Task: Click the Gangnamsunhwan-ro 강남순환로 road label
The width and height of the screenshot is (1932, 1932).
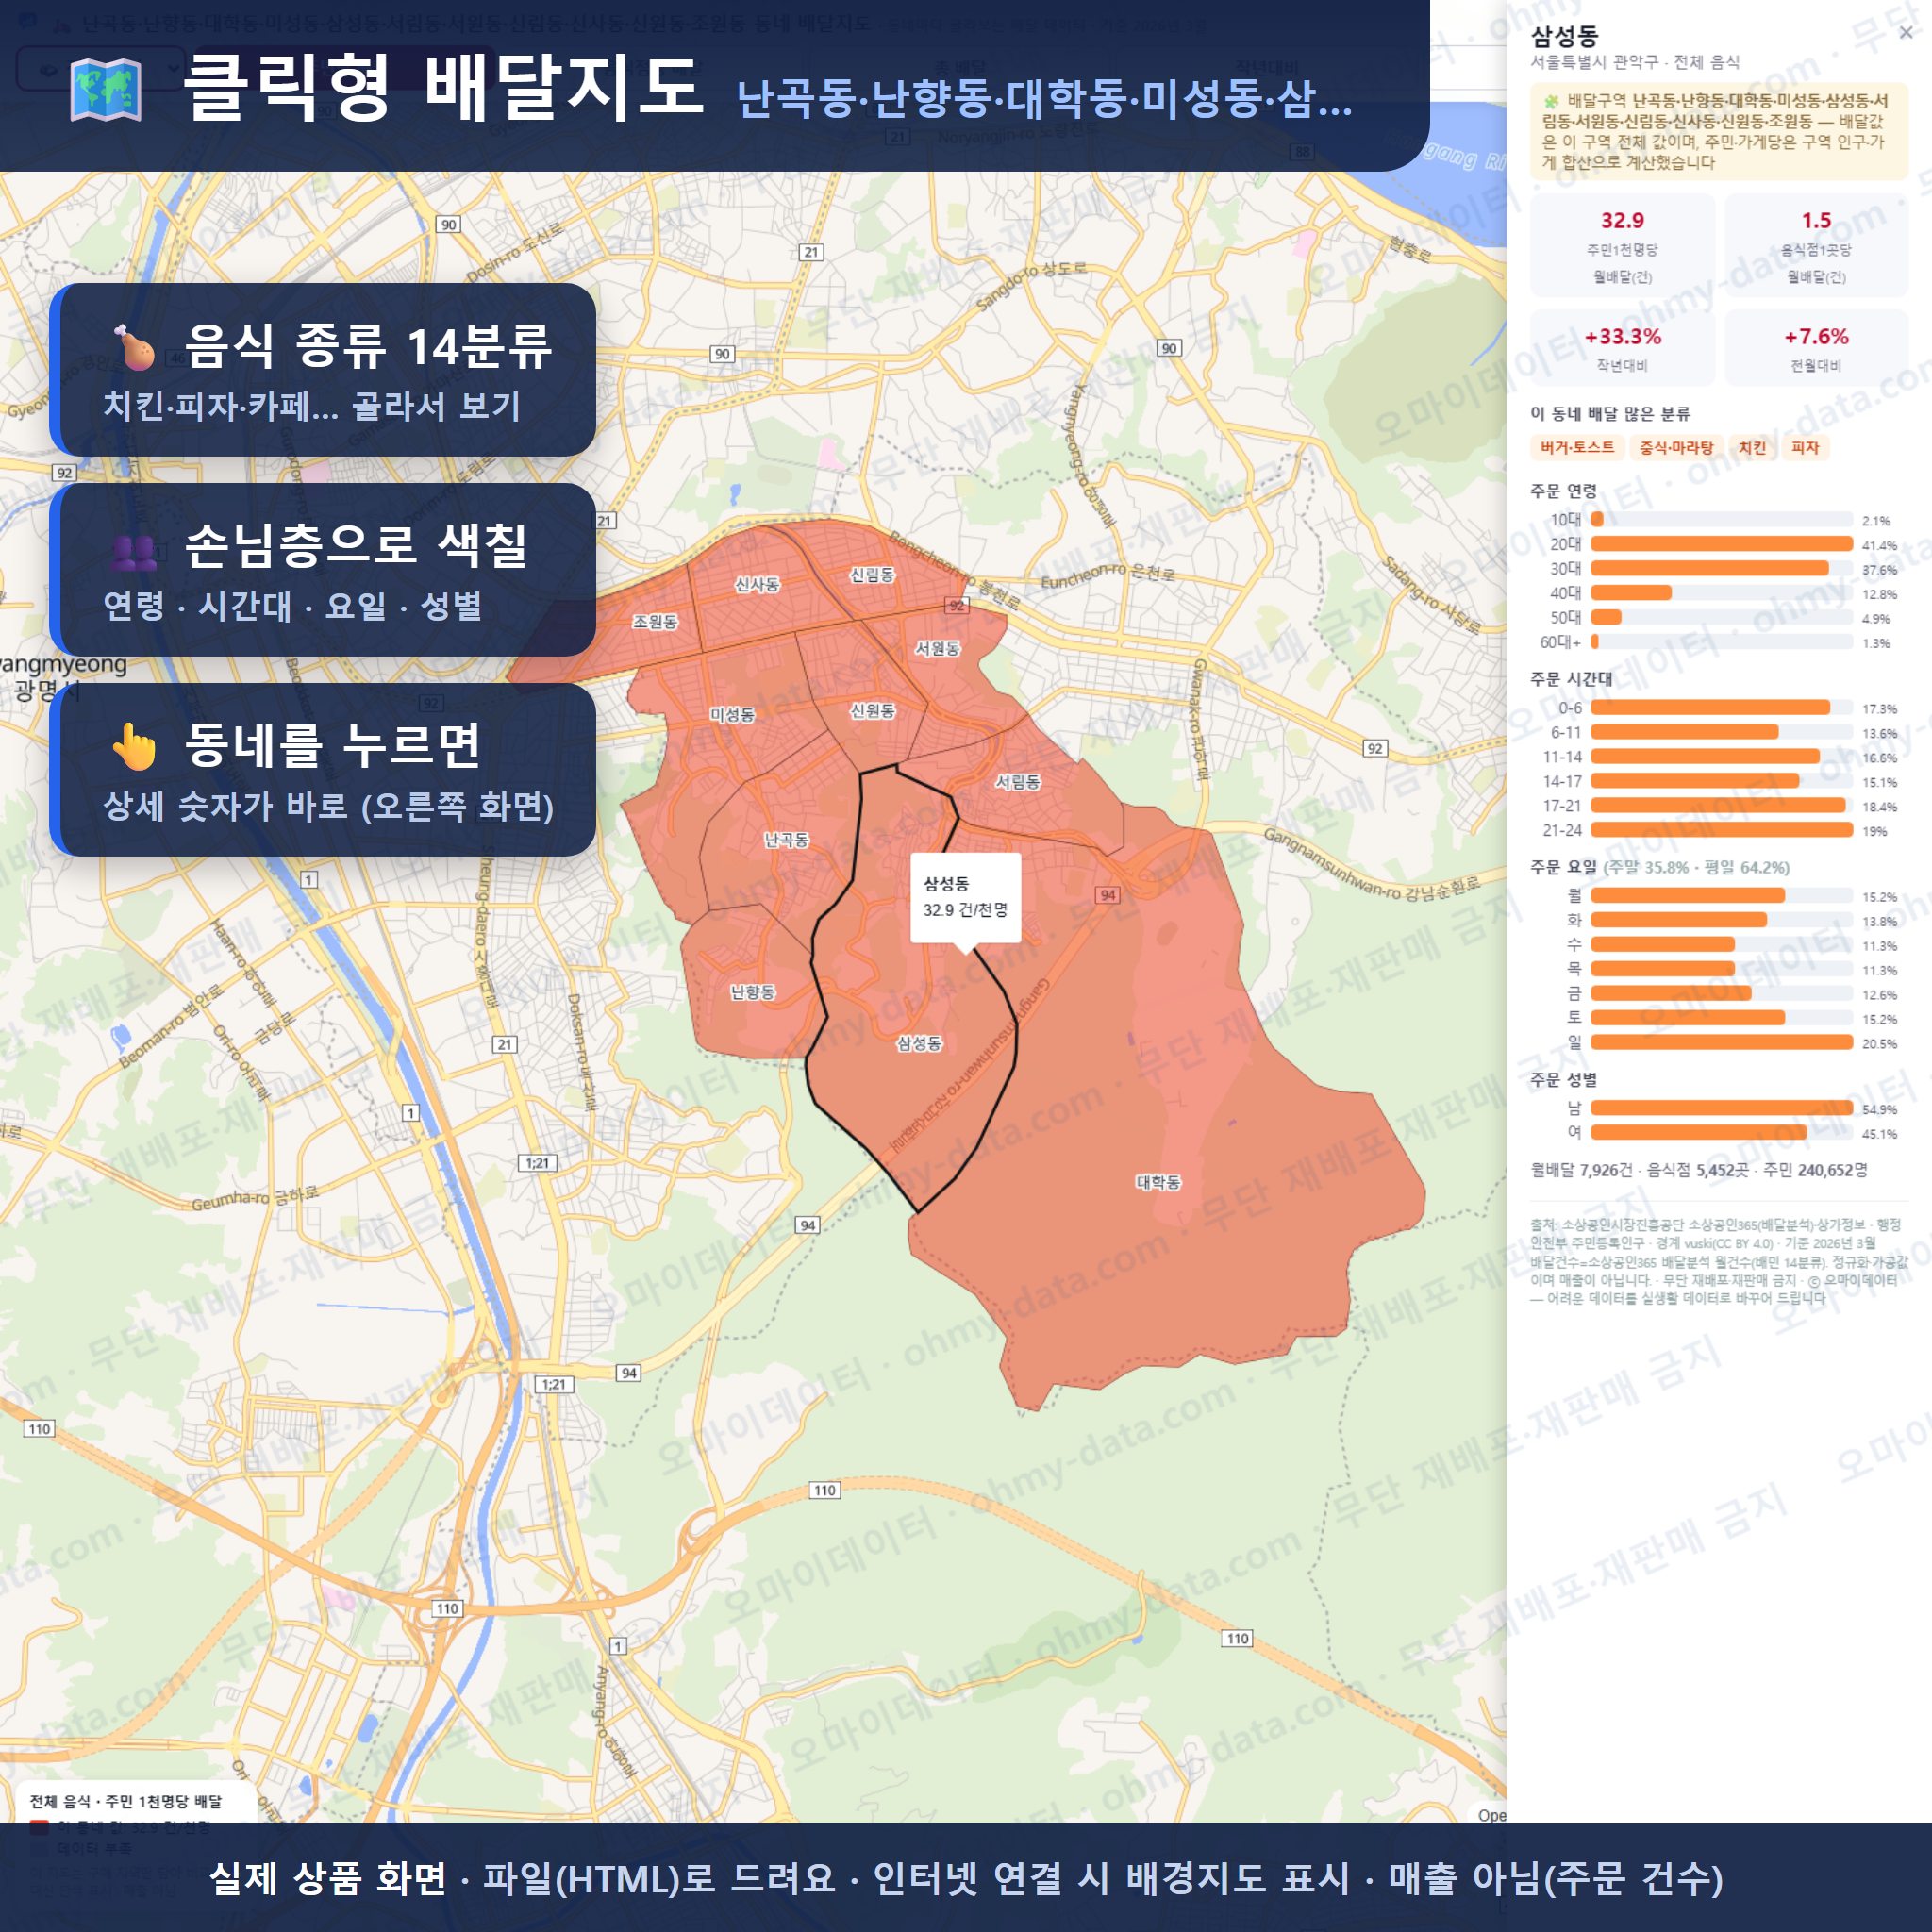Action: [1371, 864]
